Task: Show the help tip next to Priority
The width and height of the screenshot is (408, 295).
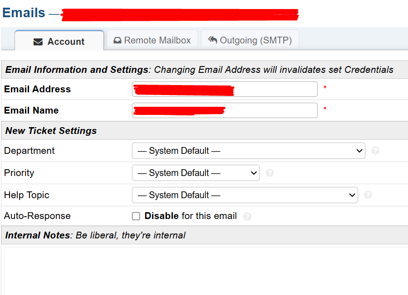Action: 269,173
